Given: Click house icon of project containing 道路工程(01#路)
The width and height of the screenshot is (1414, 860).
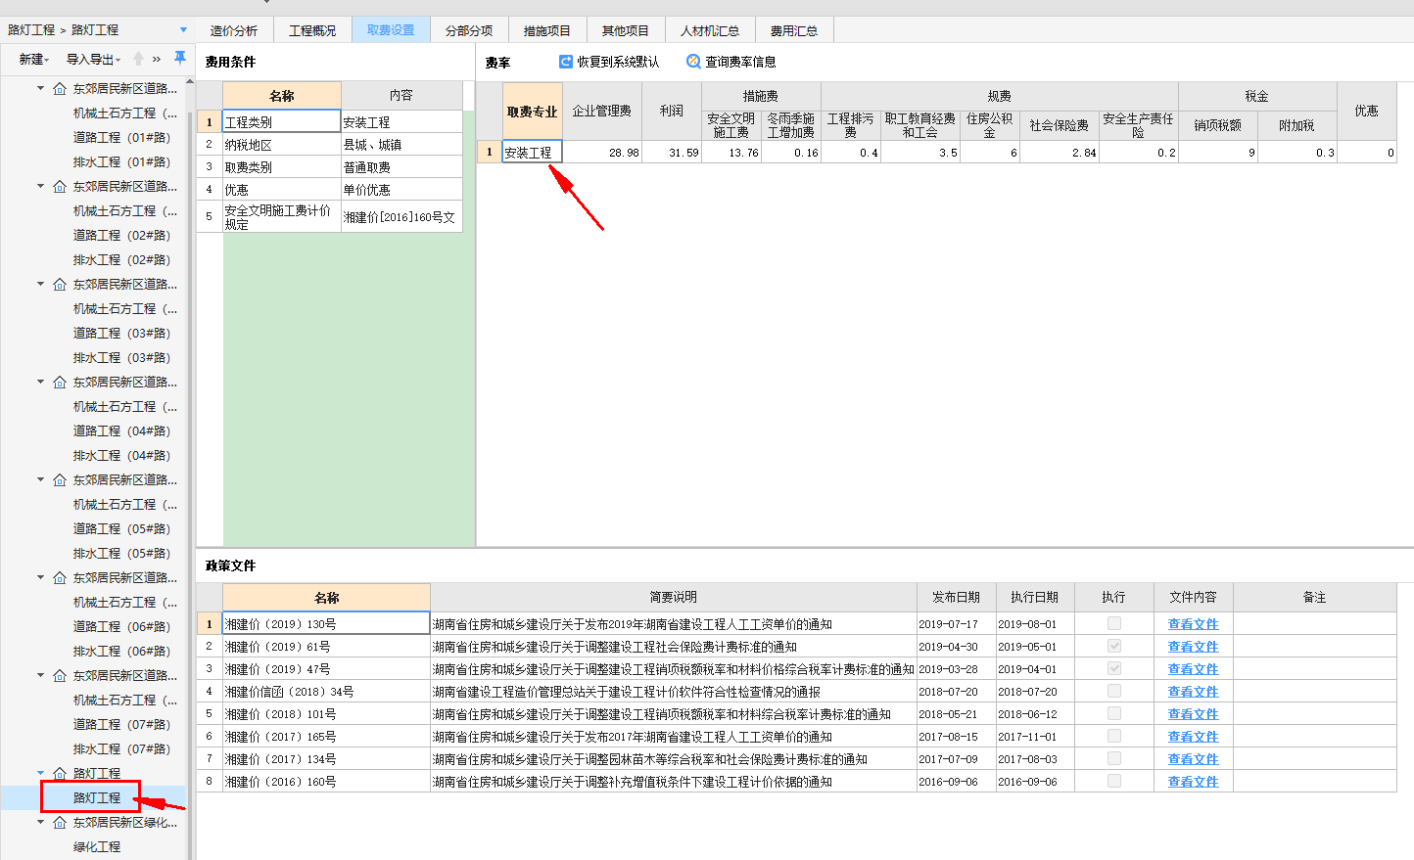Looking at the screenshot, I should click(x=60, y=89).
